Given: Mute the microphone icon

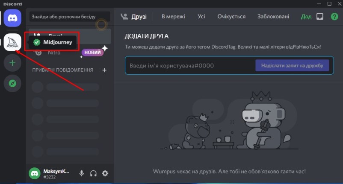Looking at the screenshot, I should click(81, 173).
